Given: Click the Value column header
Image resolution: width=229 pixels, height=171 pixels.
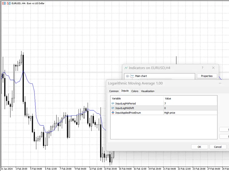Looking at the screenshot, I should 190,98.
